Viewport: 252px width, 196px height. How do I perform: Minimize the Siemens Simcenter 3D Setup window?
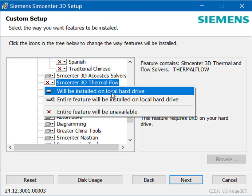point(202,6)
